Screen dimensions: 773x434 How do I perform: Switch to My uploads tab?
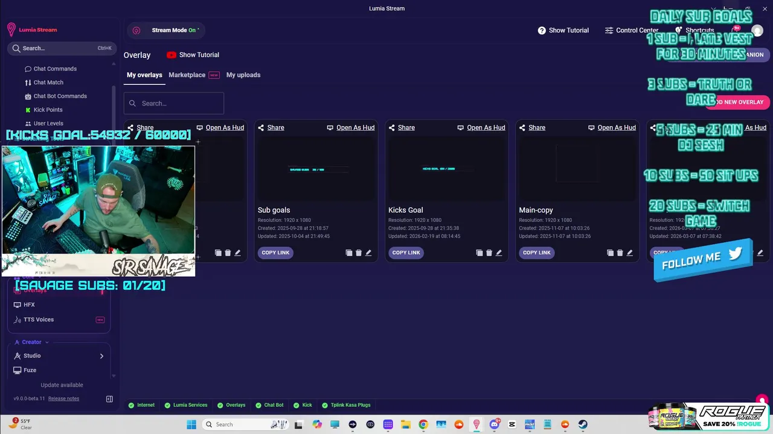click(x=243, y=75)
